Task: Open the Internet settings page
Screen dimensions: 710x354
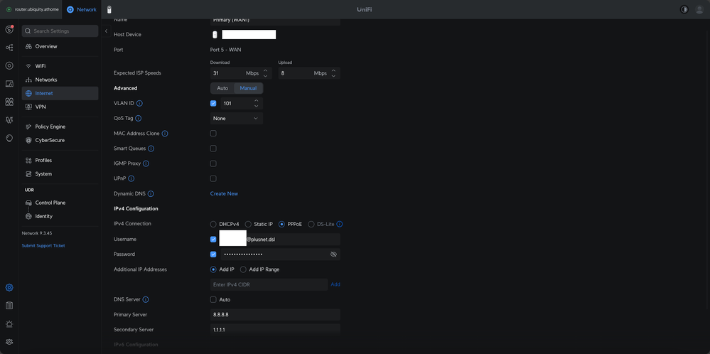Action: coord(60,93)
